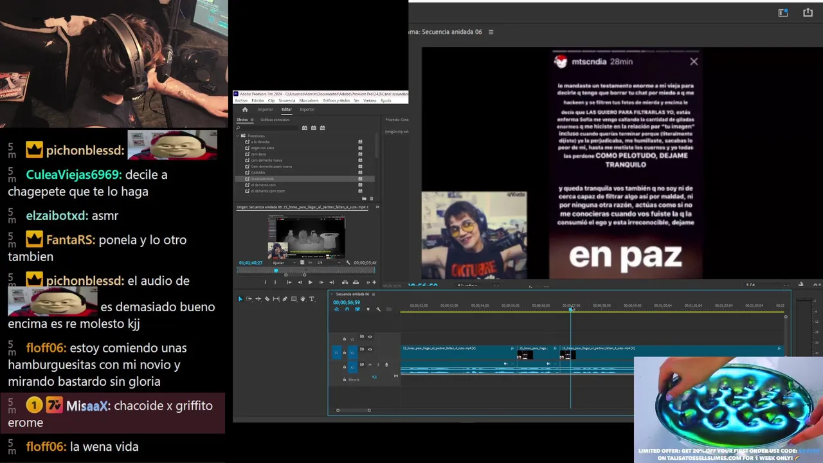The width and height of the screenshot is (823, 463).
Task: Click the button editor plus in Source monitor
Action: tap(374, 282)
